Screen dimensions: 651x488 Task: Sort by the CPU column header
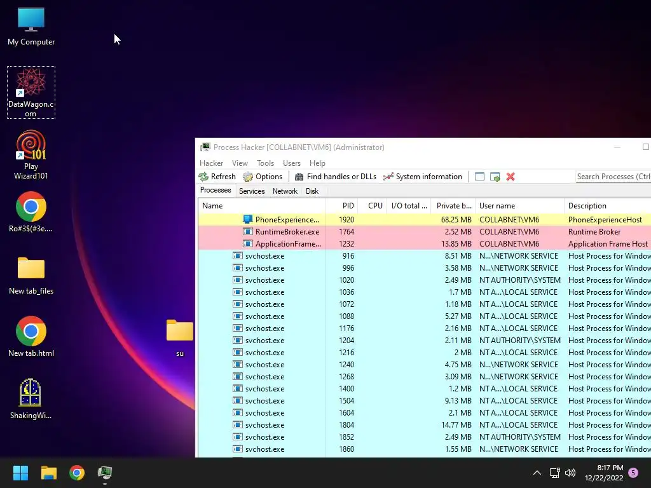point(372,206)
